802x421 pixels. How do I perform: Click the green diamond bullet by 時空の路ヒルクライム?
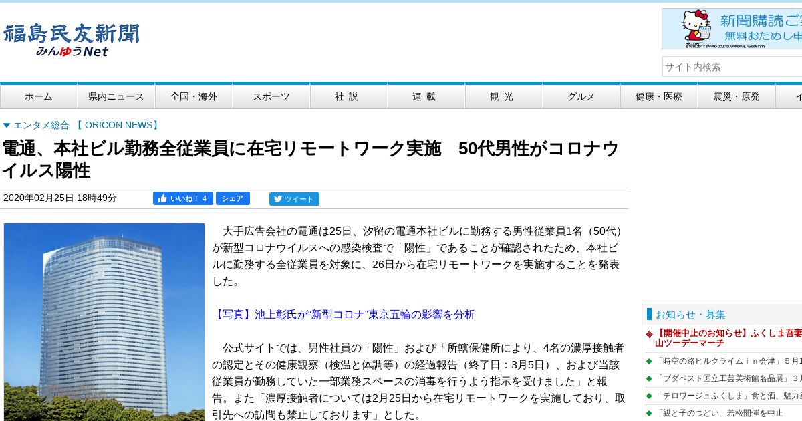649,361
